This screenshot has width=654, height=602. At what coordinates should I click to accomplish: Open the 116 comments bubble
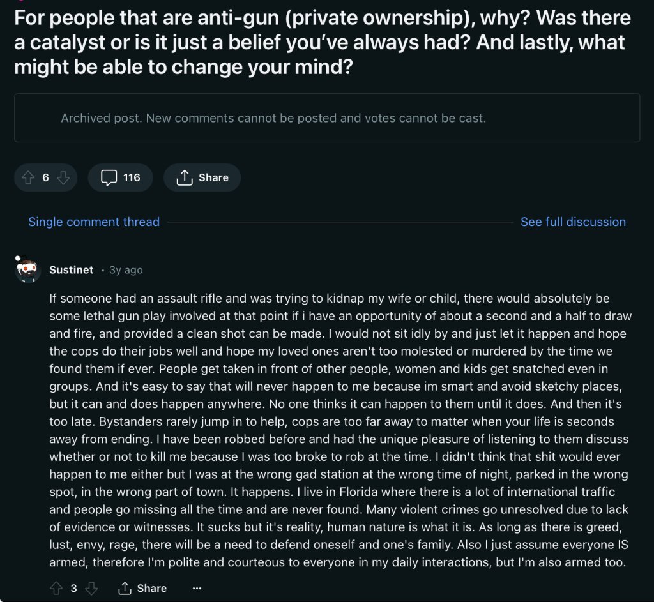pyautogui.click(x=120, y=177)
